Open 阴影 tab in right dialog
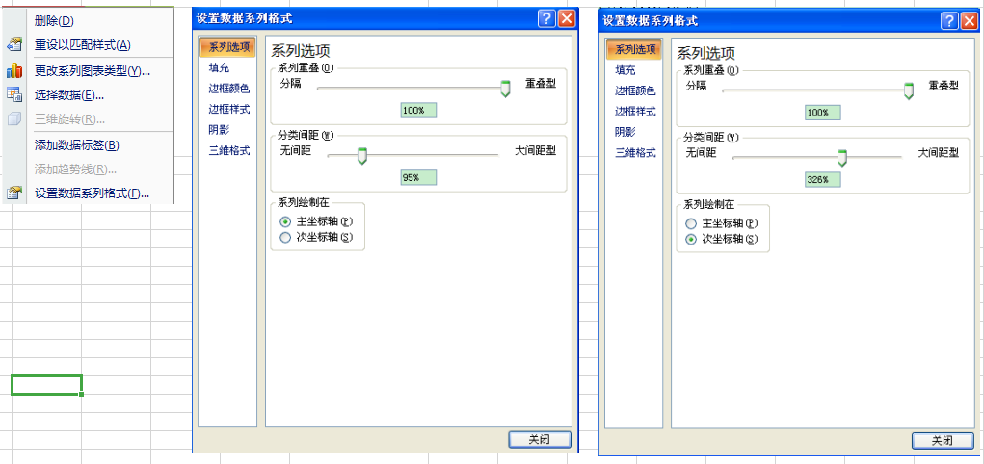 [x=625, y=132]
